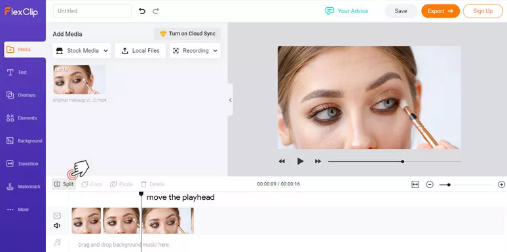Open the Transition tab in sidebar
The height and width of the screenshot is (252, 507).
click(x=23, y=164)
